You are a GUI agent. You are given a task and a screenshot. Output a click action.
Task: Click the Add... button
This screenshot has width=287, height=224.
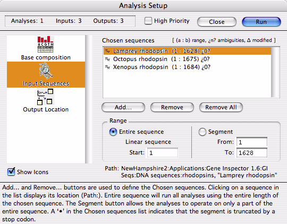point(123,107)
